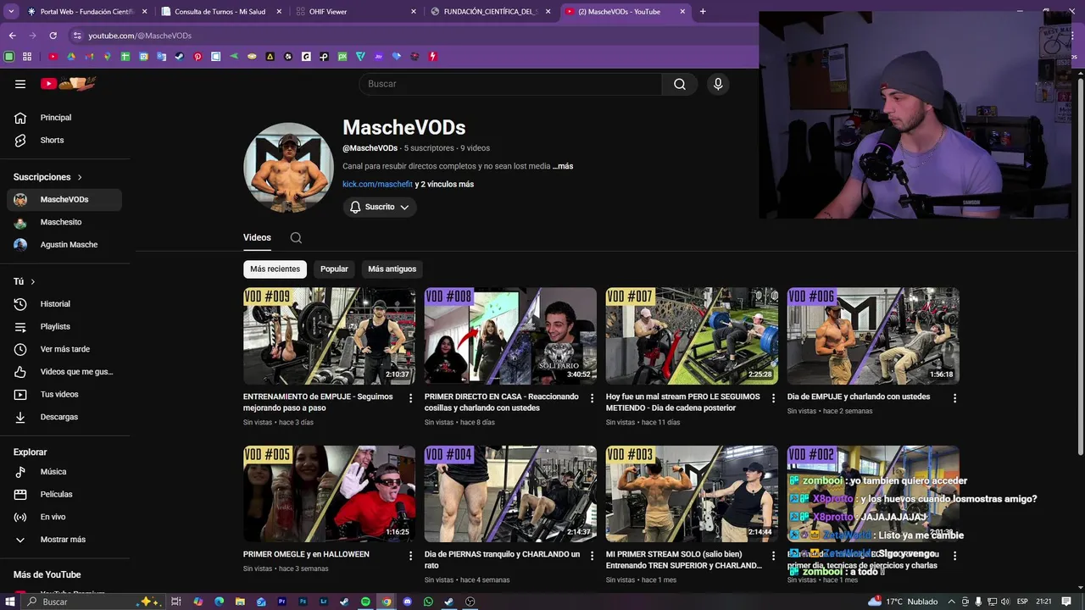Viewport: 1085px width, 610px height.
Task: Open a new browser tab
Action: pyautogui.click(x=703, y=12)
